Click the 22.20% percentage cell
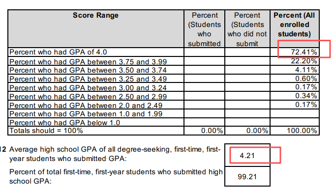Screen dimensions: 335x190 [x=295, y=61]
